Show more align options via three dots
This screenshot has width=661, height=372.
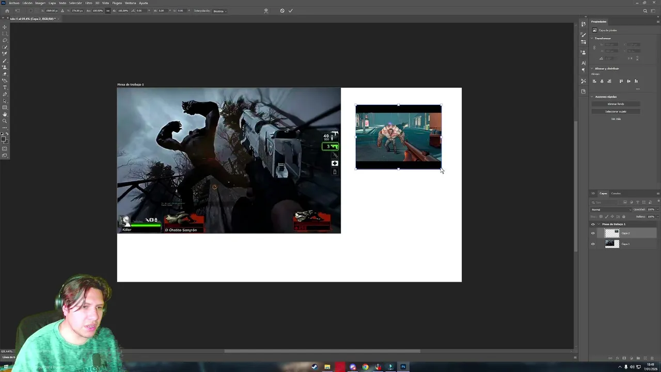click(638, 89)
